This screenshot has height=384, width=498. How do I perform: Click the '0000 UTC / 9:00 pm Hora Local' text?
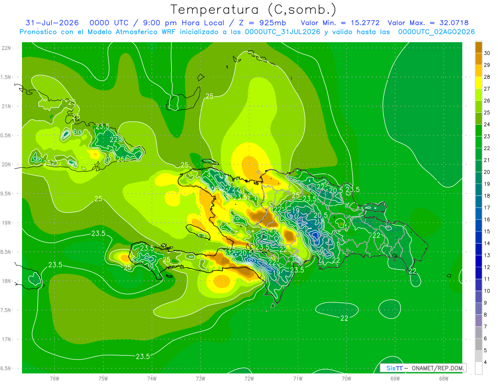160,23
